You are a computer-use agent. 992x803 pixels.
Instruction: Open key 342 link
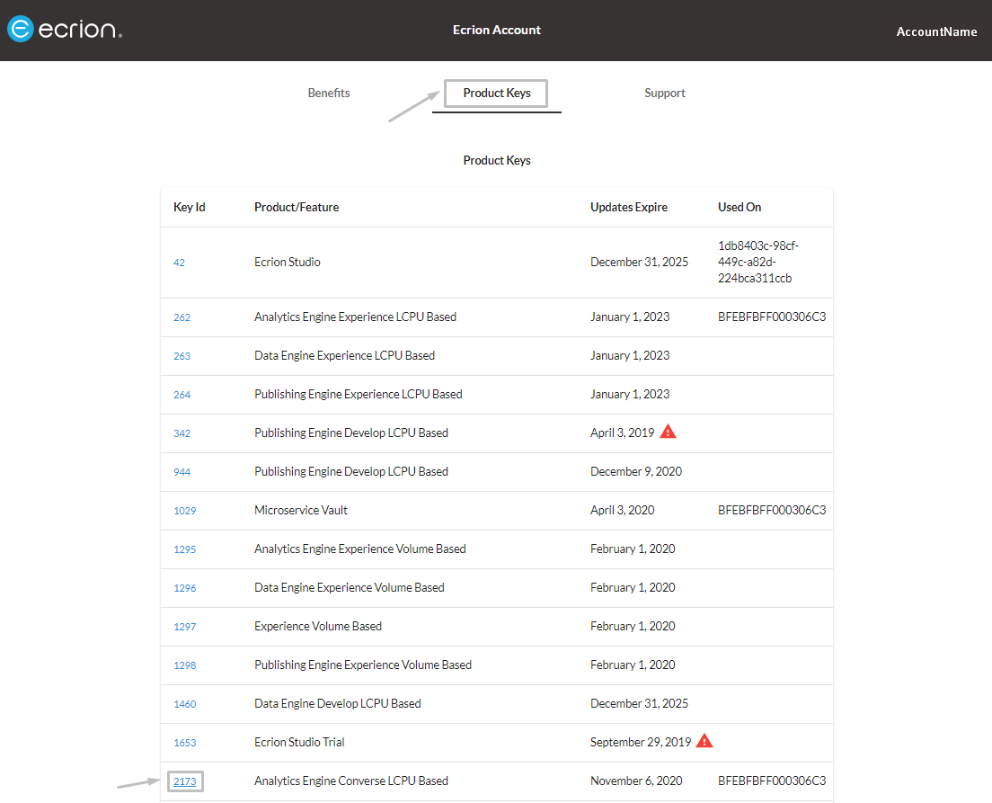pyautogui.click(x=182, y=433)
